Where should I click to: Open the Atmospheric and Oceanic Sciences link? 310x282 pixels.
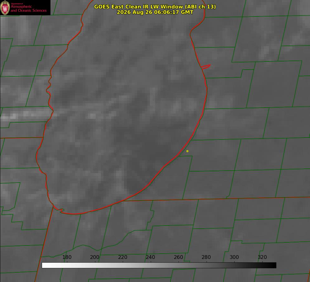coord(28,8)
